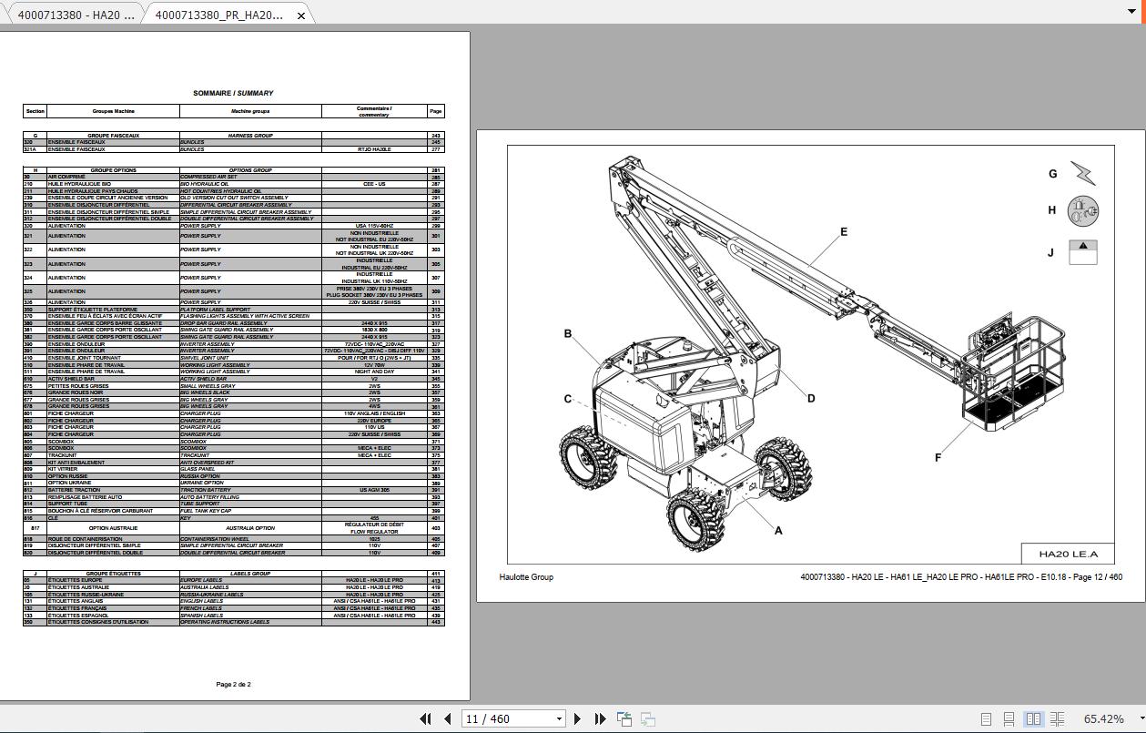Close the 4000713380_PR_HA20 tab
The image size is (1146, 733).
[x=301, y=15]
